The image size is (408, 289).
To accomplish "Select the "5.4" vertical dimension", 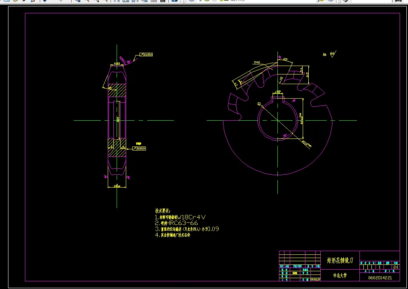I will click(x=301, y=70).
